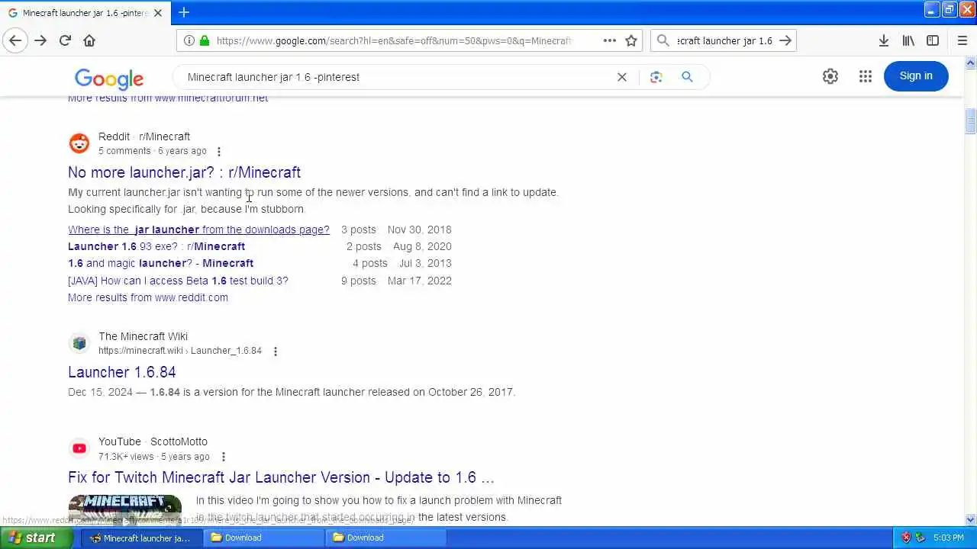Close the Minecraft launcher jar tab
The image size is (977, 549).
pyautogui.click(x=158, y=13)
